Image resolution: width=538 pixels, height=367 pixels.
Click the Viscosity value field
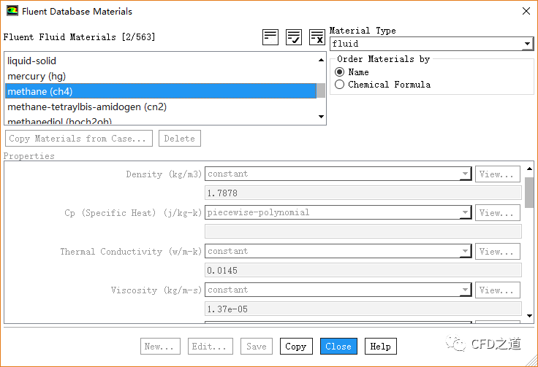363,309
